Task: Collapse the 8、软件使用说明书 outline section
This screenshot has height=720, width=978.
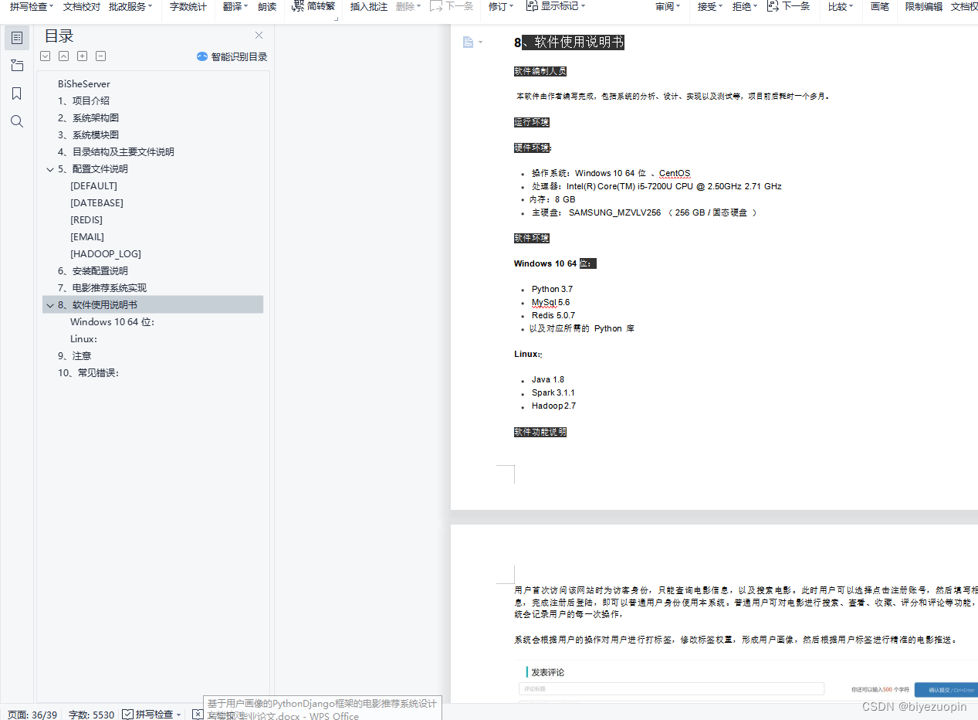Action: coord(50,305)
